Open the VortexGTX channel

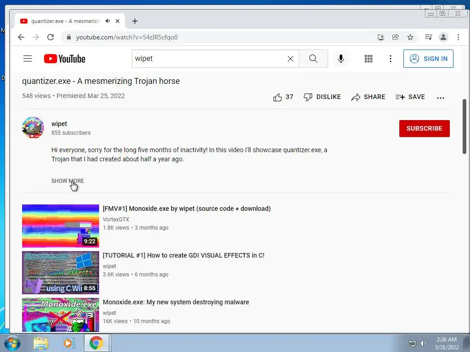coord(116,220)
